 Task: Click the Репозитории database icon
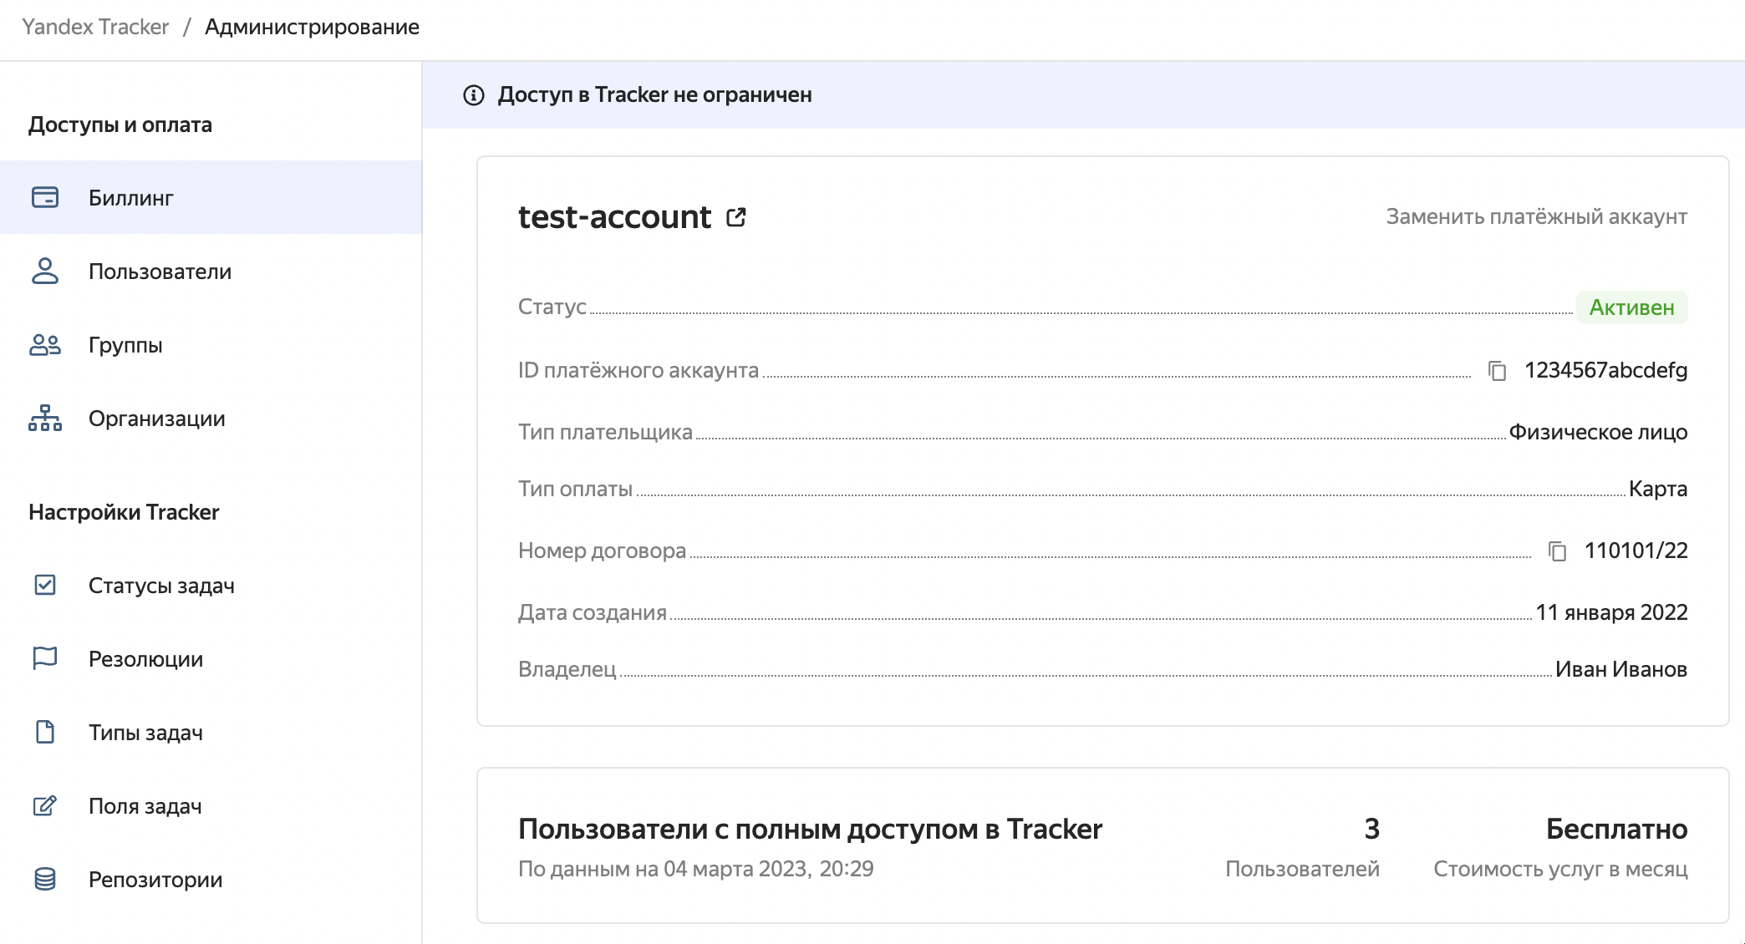(x=45, y=879)
